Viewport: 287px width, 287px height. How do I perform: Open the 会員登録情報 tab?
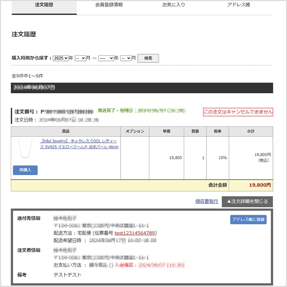[x=109, y=5]
